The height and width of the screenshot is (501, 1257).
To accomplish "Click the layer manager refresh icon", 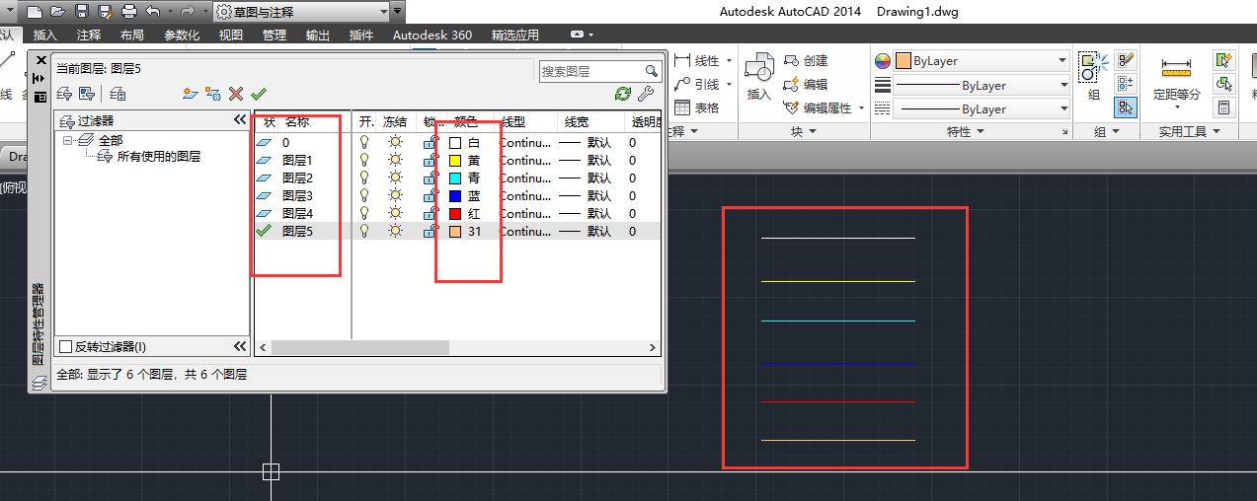I will (x=622, y=94).
